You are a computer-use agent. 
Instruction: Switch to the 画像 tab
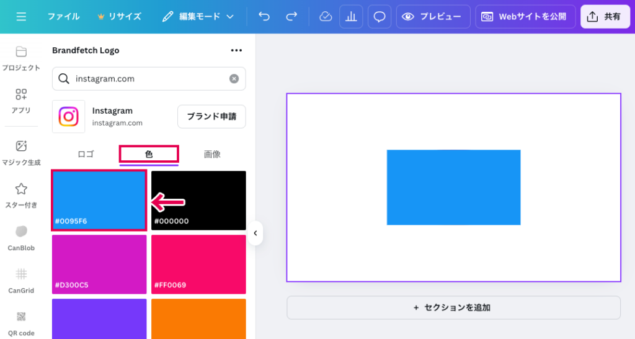(212, 154)
